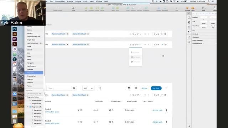Click the Difference toolbar icon

pyautogui.click(x=146, y=9)
